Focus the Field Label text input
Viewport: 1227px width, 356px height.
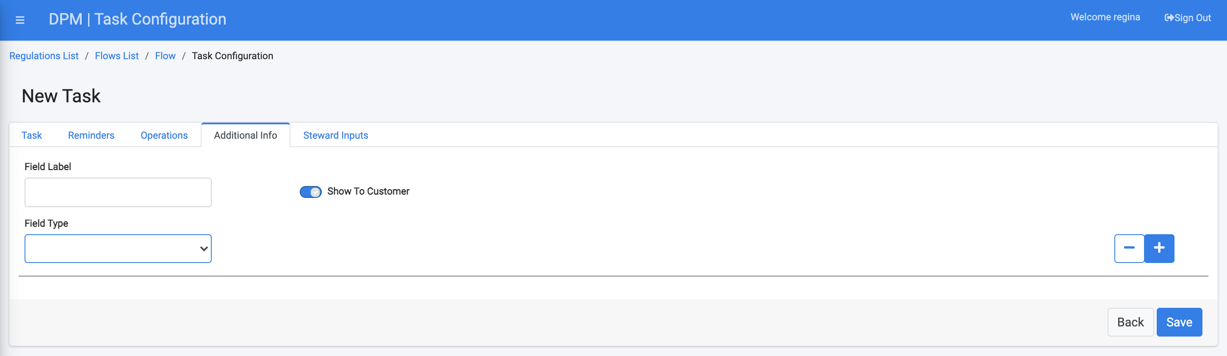(118, 192)
